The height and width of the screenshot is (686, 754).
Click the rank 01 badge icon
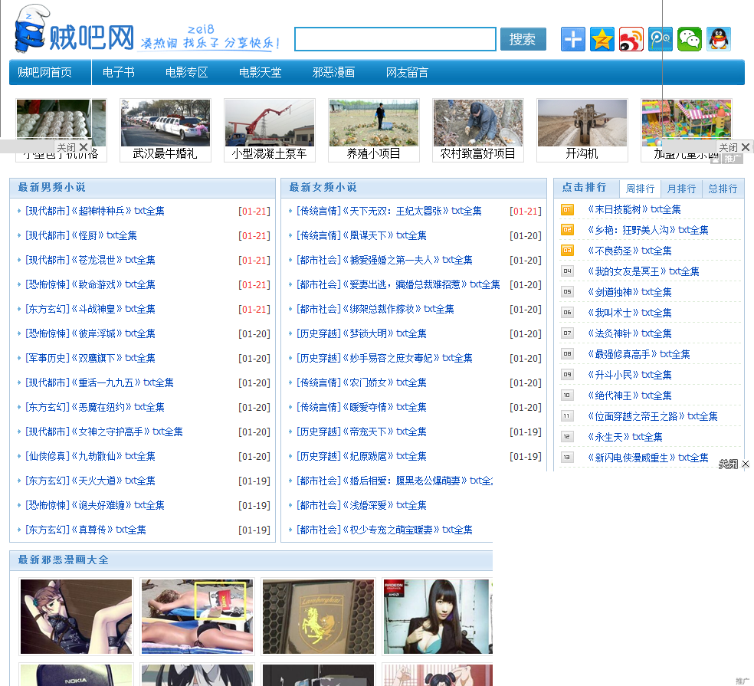tap(567, 210)
